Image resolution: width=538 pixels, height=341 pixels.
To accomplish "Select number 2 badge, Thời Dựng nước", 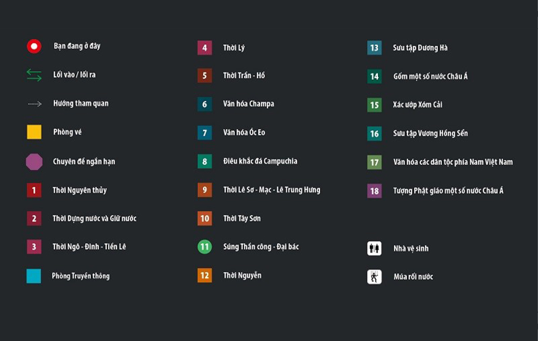I will [x=34, y=218].
